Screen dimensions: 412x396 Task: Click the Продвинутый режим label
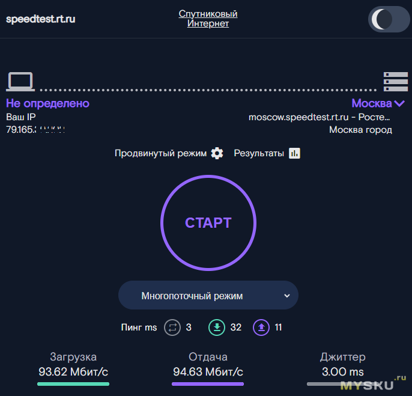tap(160, 153)
